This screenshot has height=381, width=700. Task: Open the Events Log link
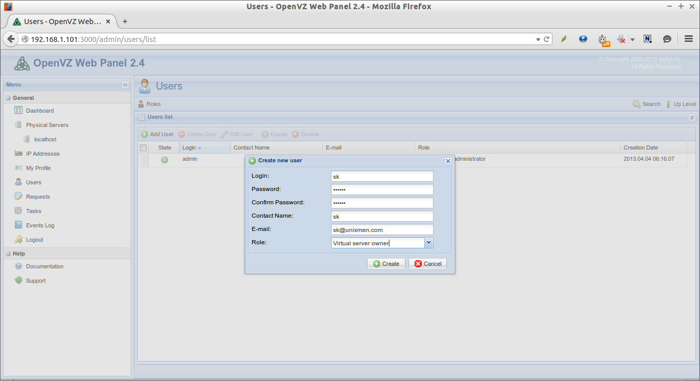[40, 225]
